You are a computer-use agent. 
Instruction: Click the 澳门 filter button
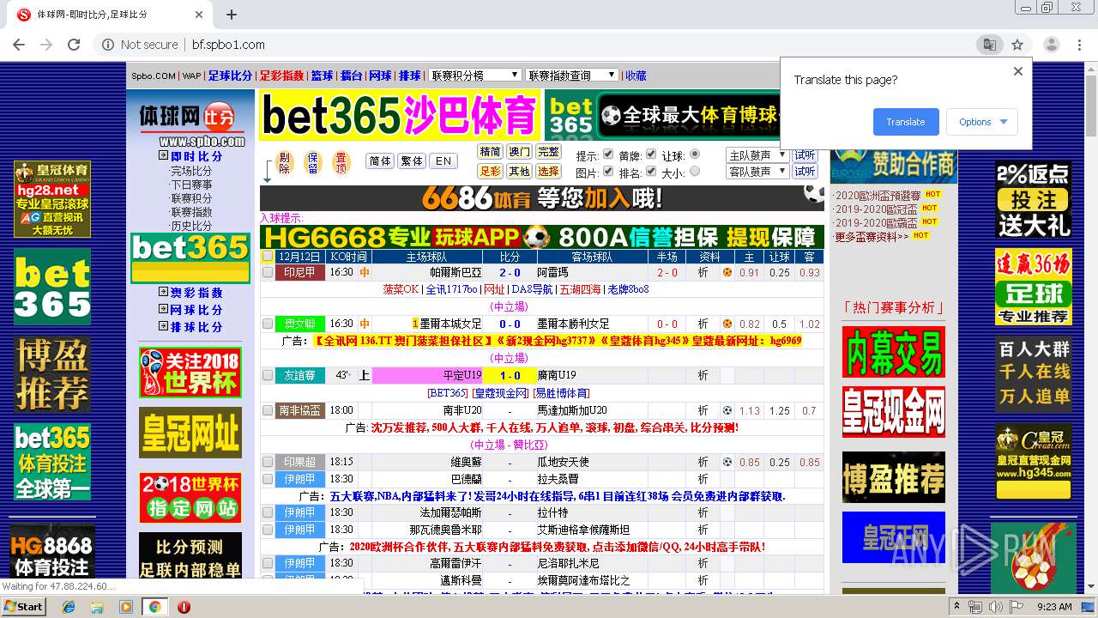point(519,152)
